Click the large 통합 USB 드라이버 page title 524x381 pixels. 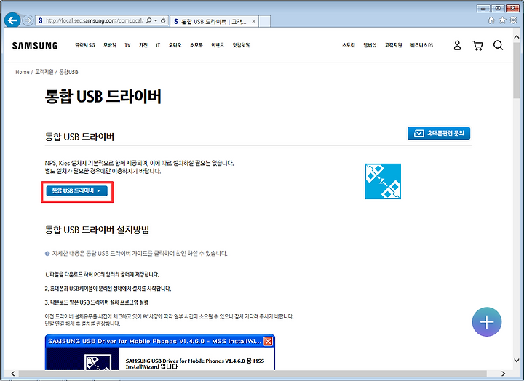point(103,97)
